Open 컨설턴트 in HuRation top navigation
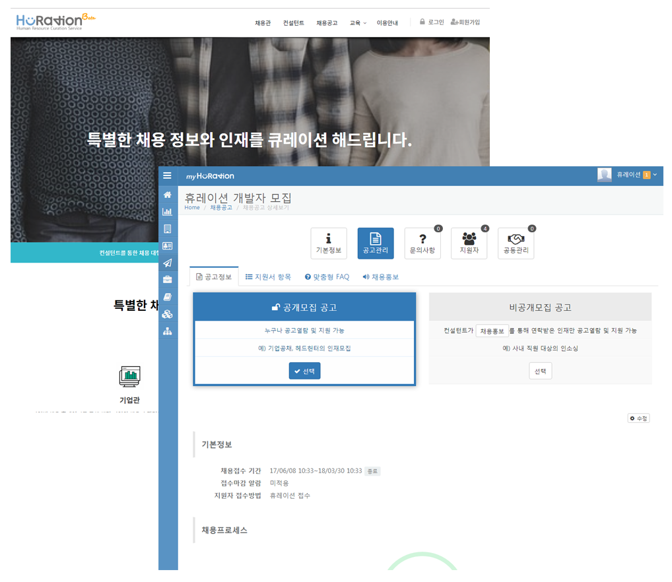672x582 pixels. click(294, 23)
